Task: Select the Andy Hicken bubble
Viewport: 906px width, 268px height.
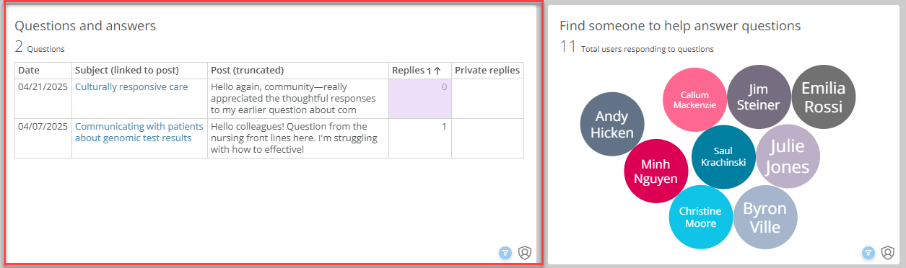Action: click(612, 124)
